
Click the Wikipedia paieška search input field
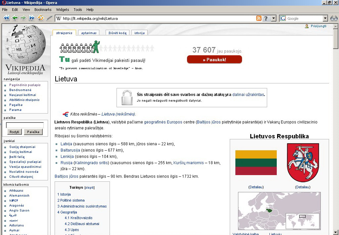point(25,125)
